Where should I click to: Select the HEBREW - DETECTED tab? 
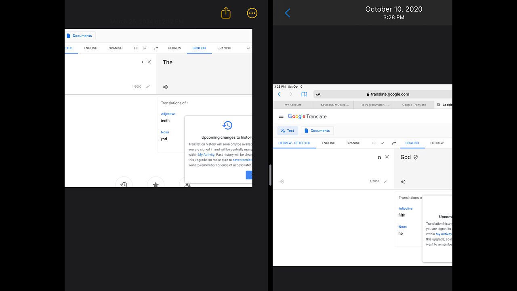point(294,143)
